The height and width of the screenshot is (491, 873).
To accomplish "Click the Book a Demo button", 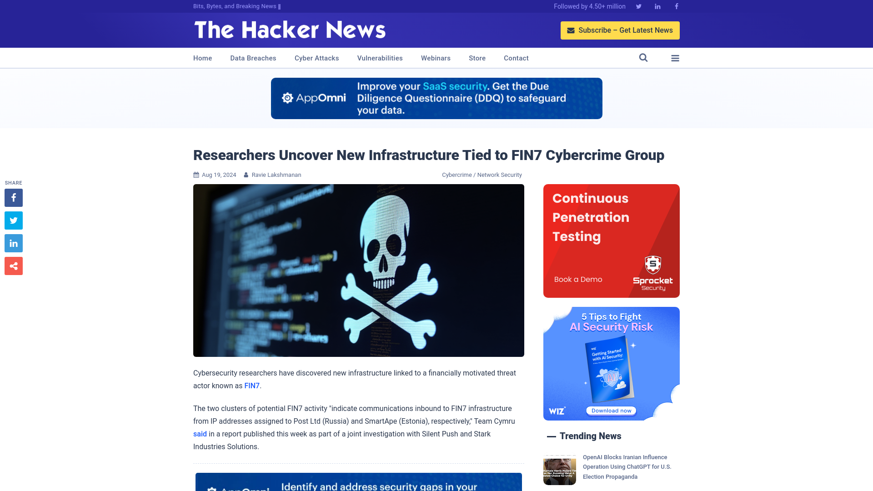I will pos(578,280).
